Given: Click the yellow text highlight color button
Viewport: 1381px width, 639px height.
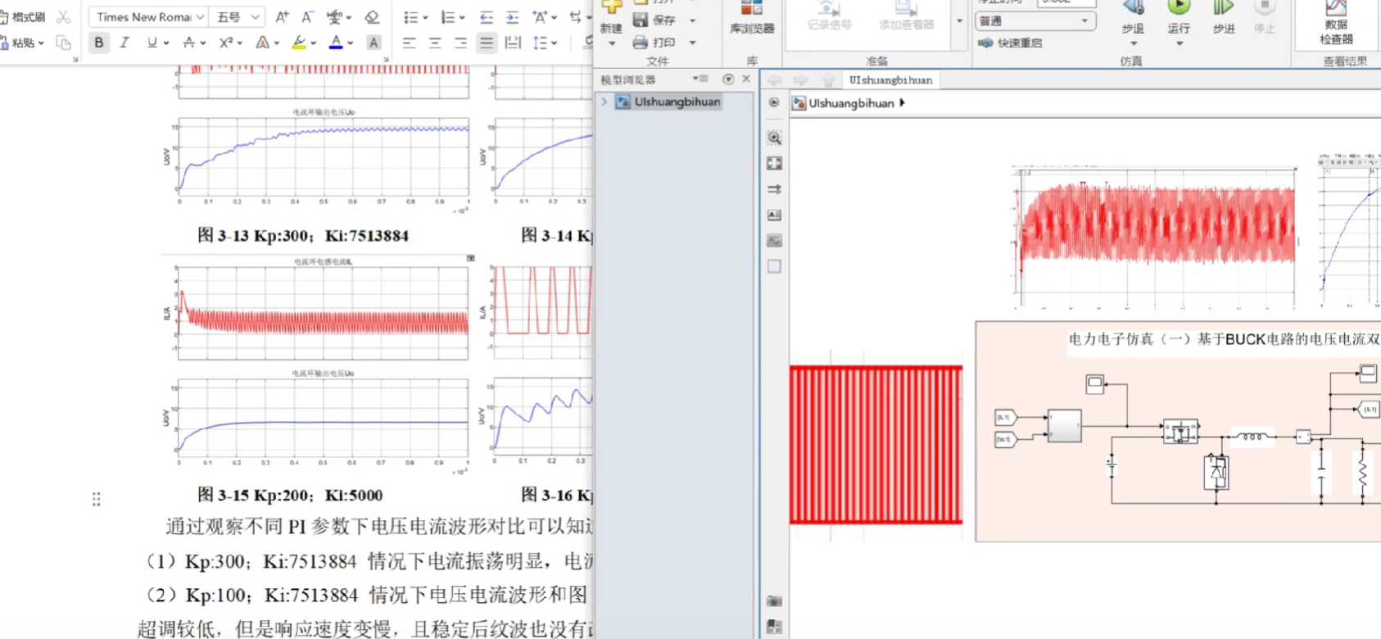Looking at the screenshot, I should [299, 43].
